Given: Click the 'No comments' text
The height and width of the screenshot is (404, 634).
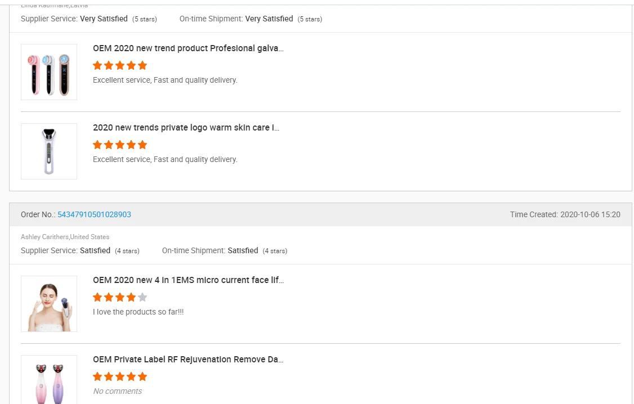Looking at the screenshot, I should [x=117, y=391].
